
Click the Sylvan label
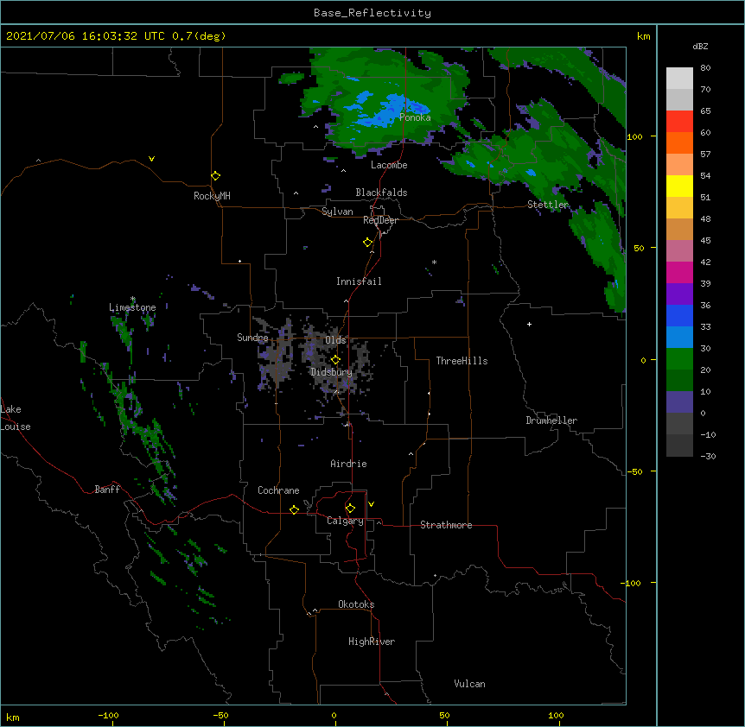pos(337,212)
